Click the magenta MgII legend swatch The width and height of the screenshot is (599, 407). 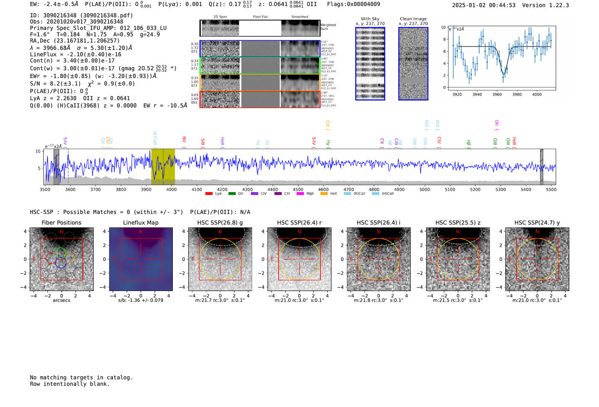[x=300, y=193]
